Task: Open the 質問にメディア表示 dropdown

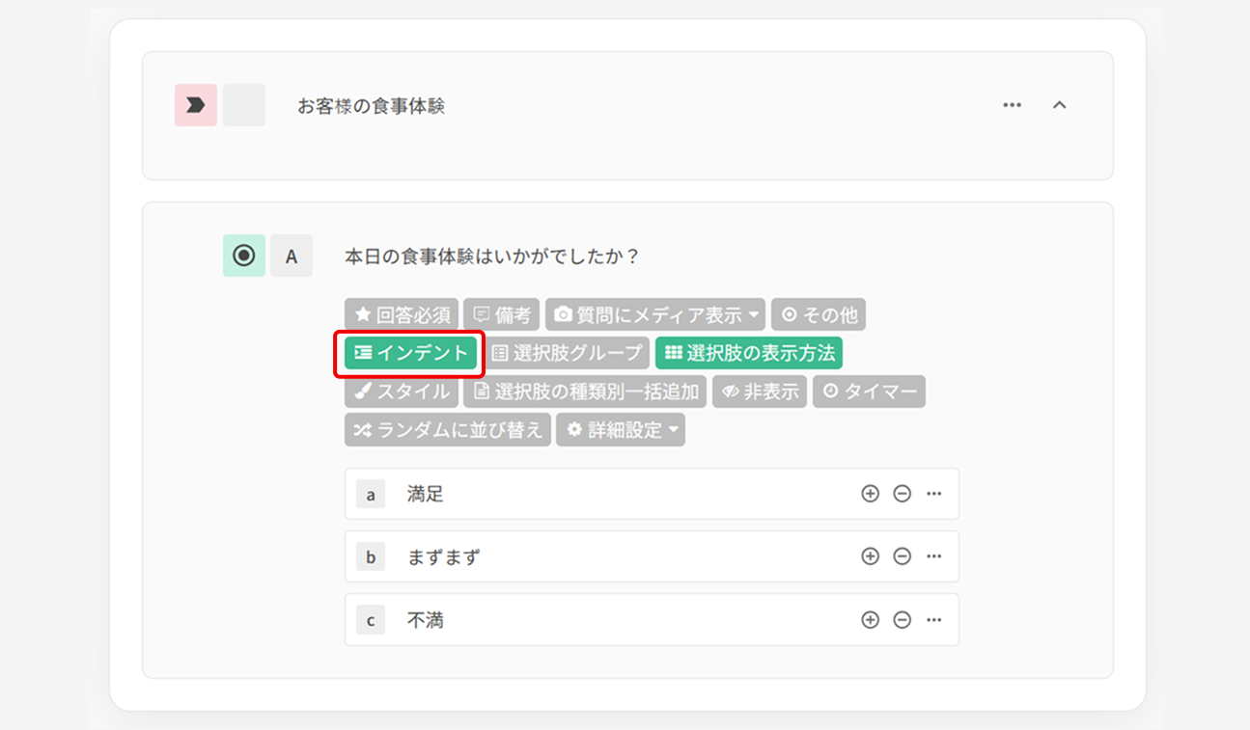Action: 655,314
